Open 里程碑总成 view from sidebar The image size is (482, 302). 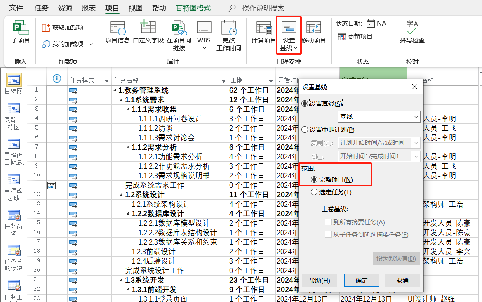(x=14, y=187)
